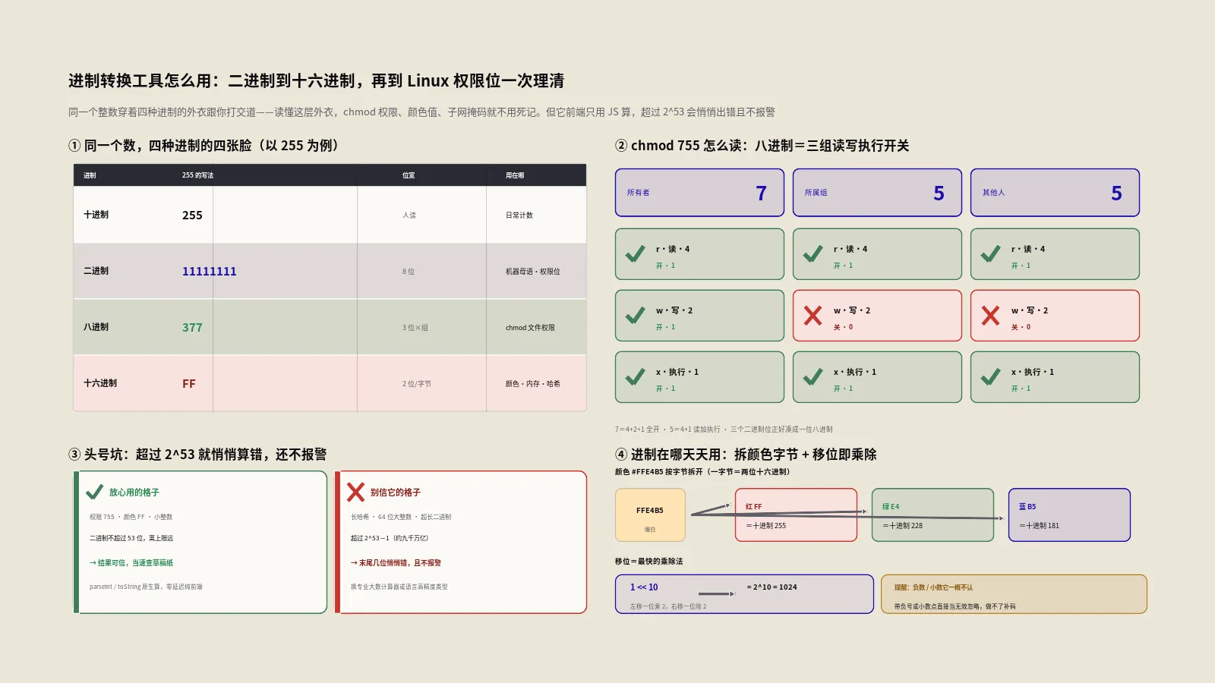Click the 蓝 B5 color byte card
This screenshot has width=1215, height=683.
click(x=1069, y=515)
